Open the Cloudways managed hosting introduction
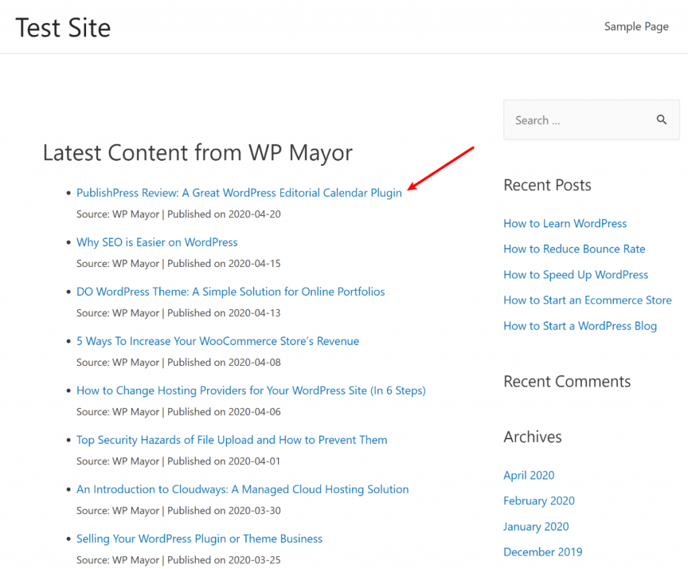688x569 pixels. (x=242, y=489)
